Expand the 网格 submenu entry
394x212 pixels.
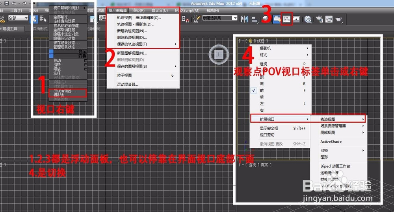[x=338, y=151]
